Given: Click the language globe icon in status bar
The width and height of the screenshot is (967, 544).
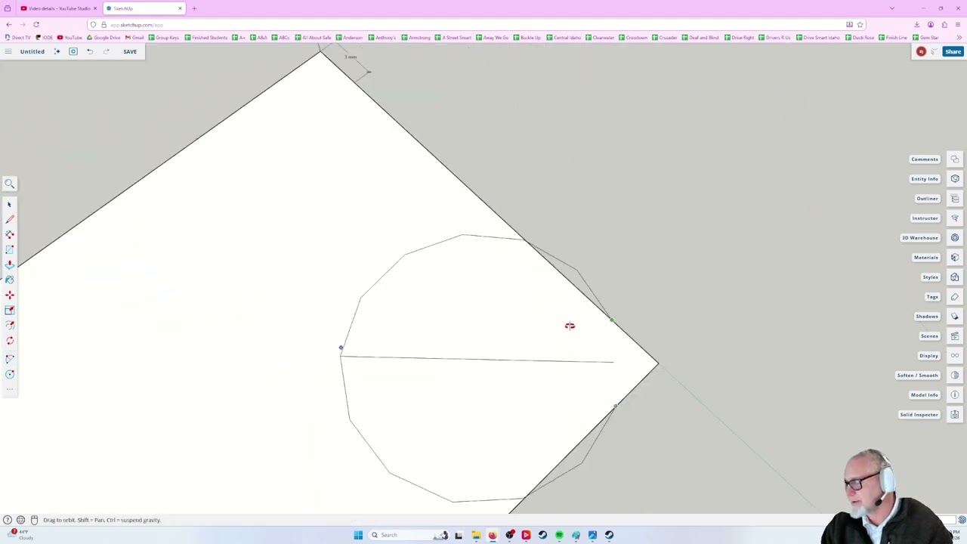Looking at the screenshot, I should (20, 520).
